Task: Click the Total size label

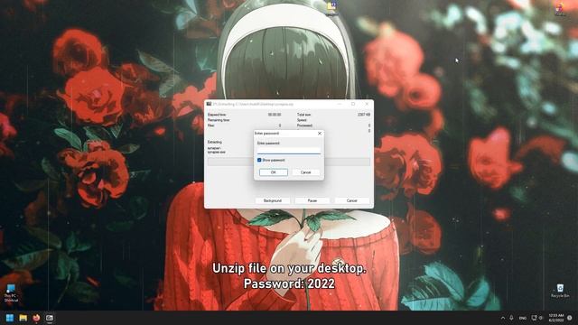Action: tap(303, 115)
